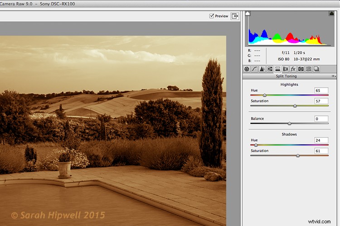Open the Snapshots panel tab
This screenshot has width=340, height=226.
316,69
